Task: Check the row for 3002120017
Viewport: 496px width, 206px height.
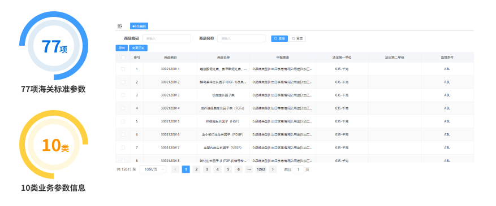Action: coord(123,147)
